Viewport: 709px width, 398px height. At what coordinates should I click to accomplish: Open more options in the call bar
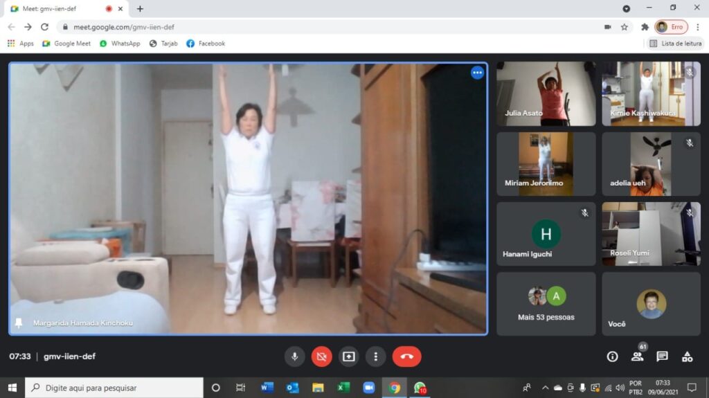pos(375,356)
